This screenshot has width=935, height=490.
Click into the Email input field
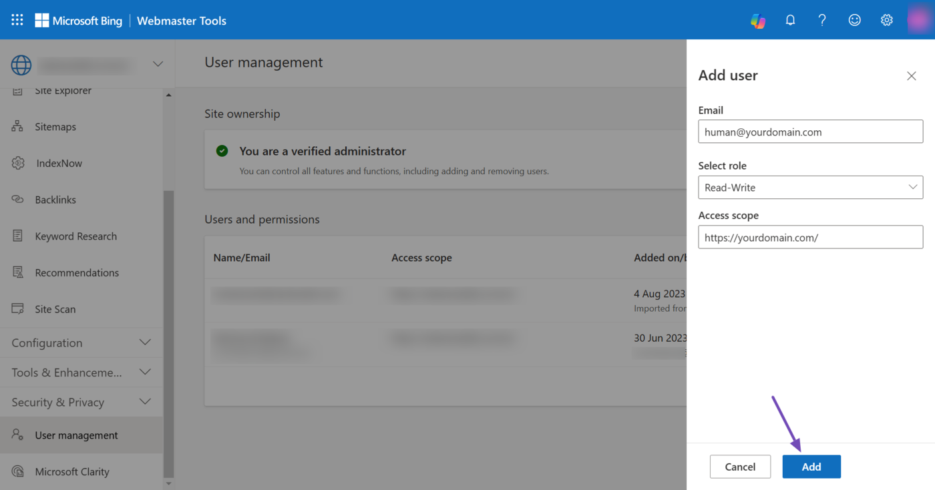pos(810,132)
